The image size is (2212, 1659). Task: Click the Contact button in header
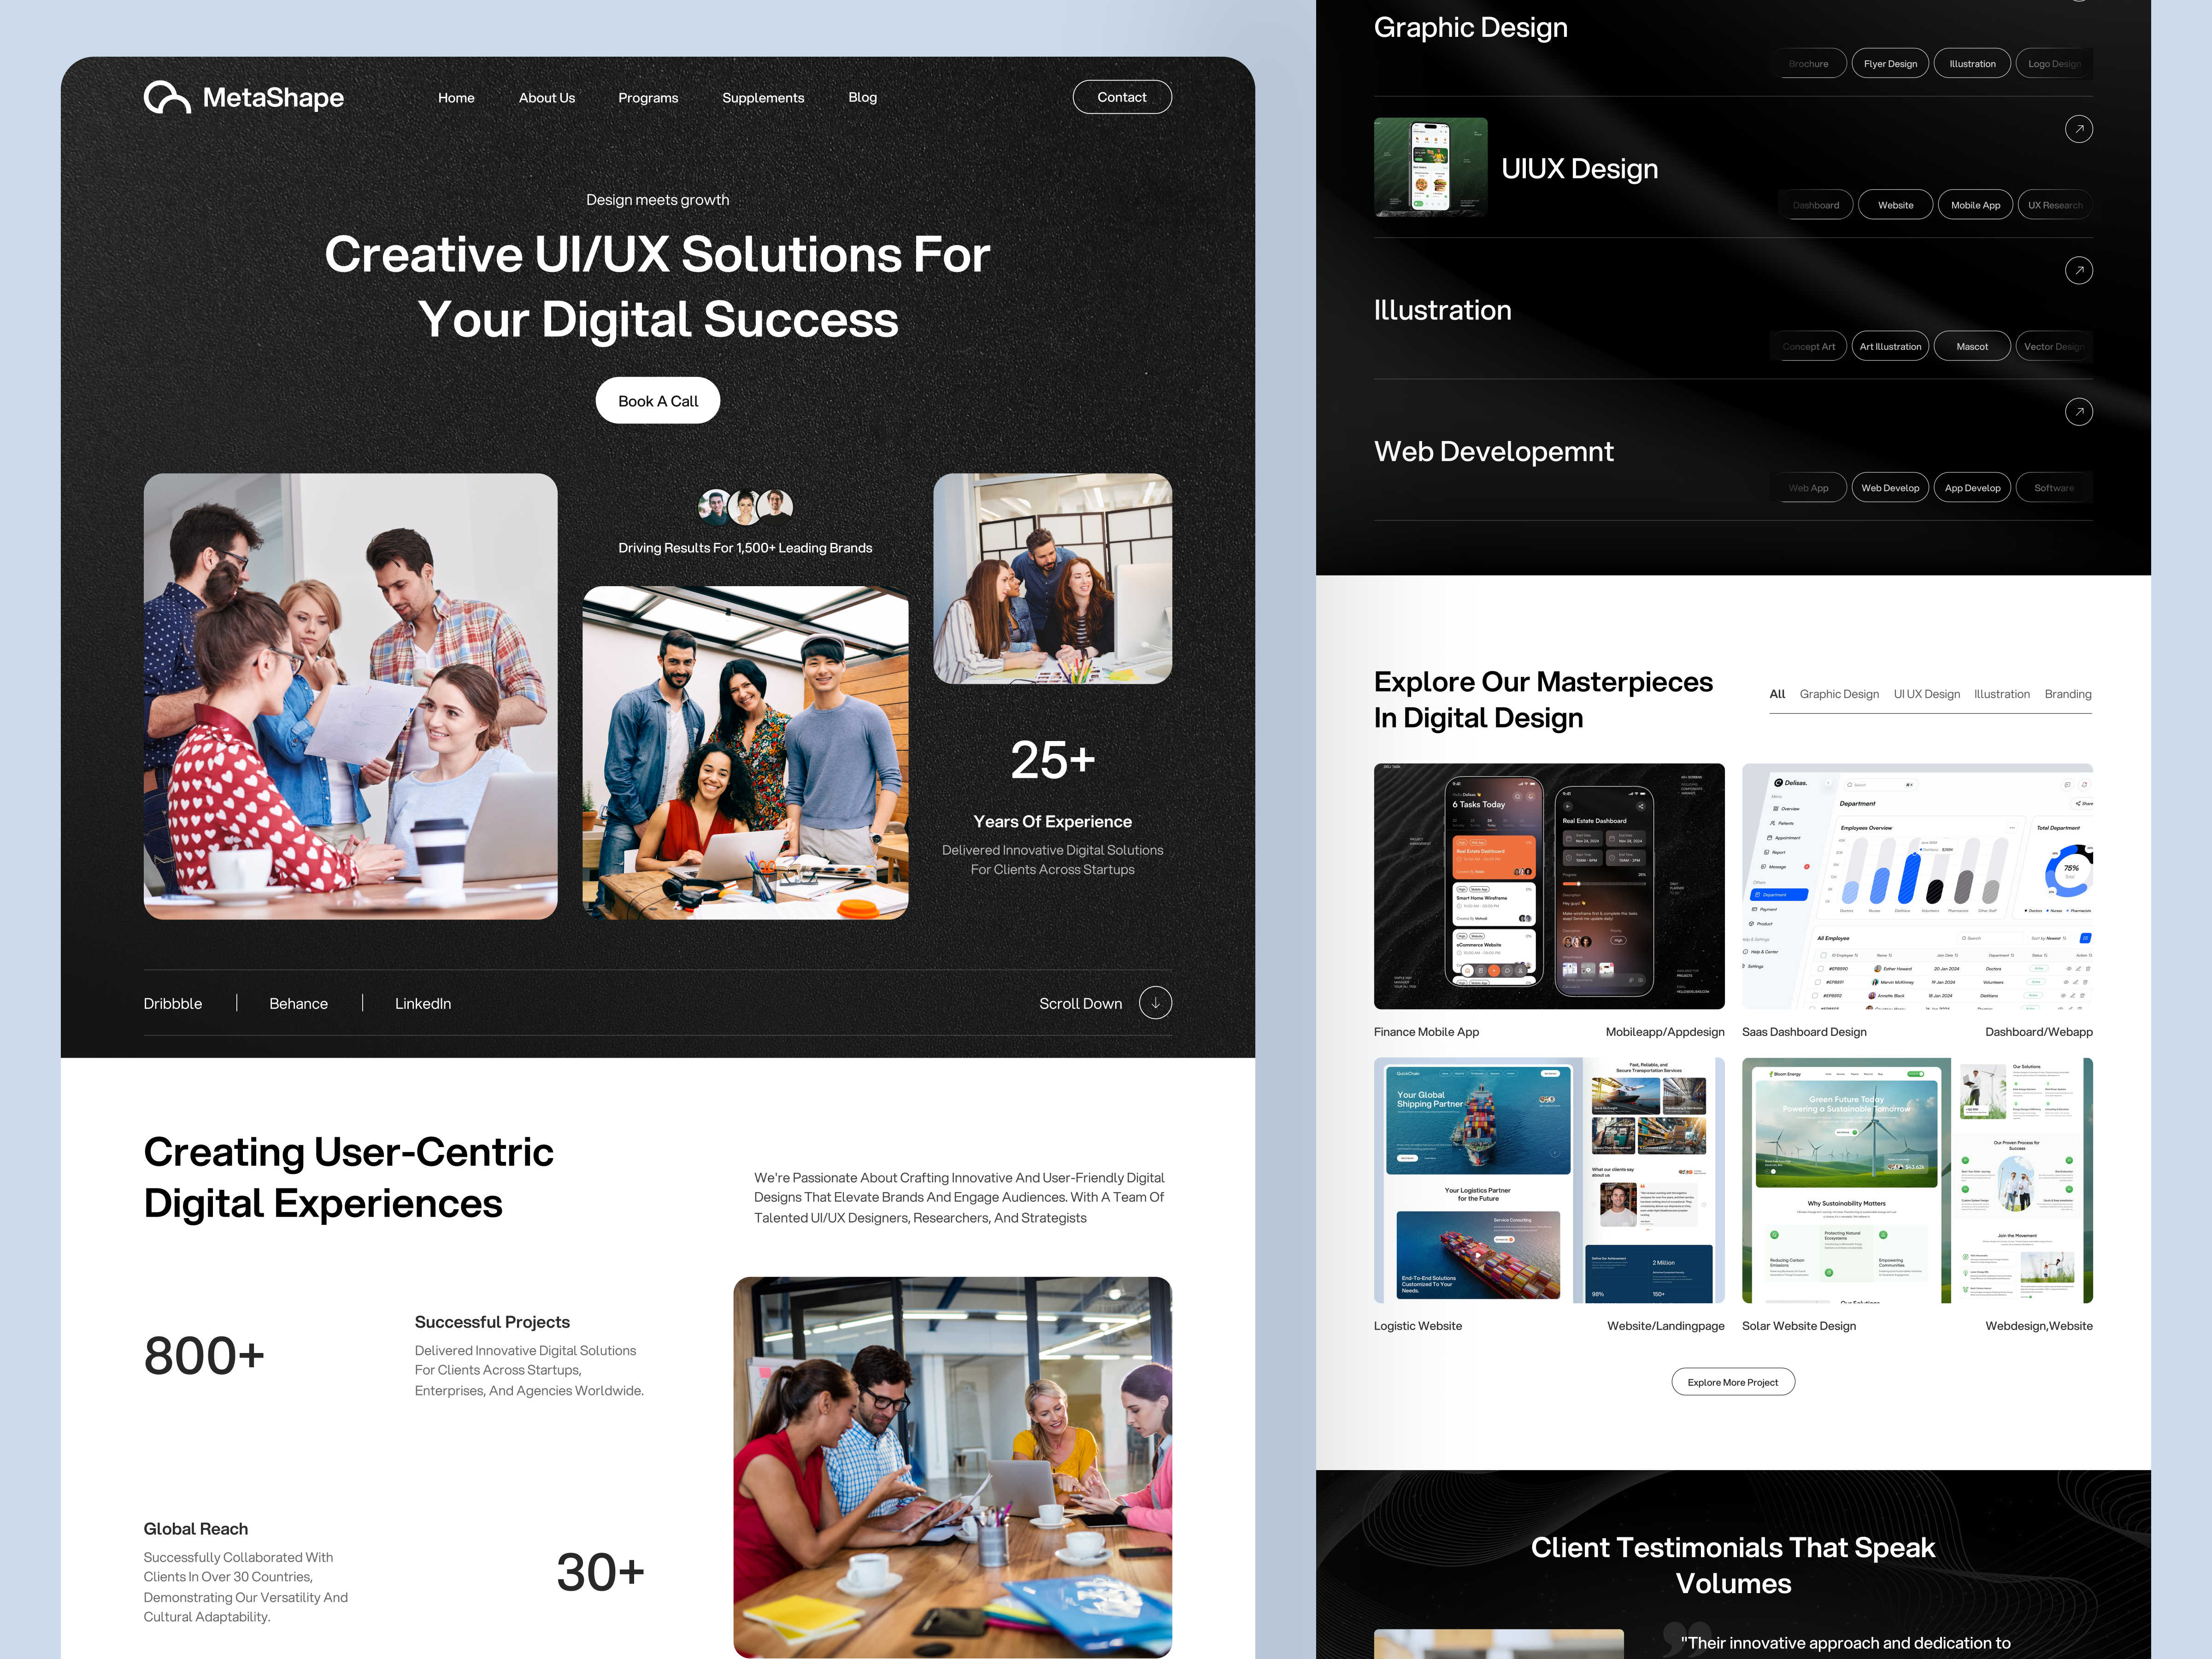click(x=1121, y=97)
